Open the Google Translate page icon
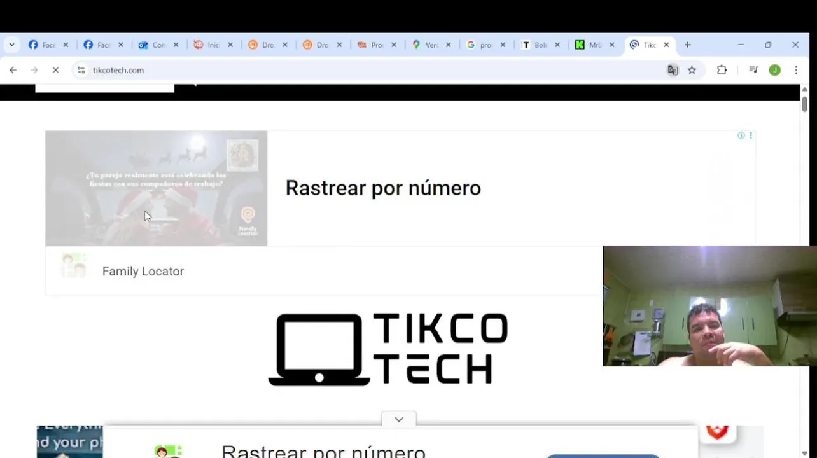 (673, 70)
